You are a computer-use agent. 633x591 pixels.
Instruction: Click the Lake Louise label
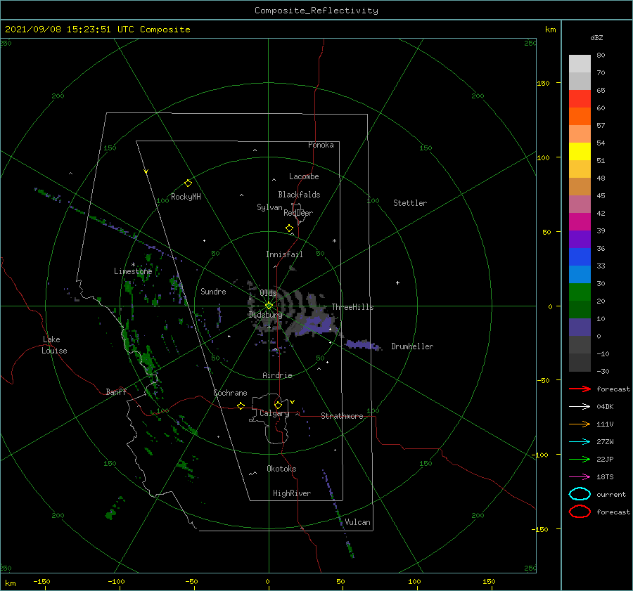click(x=54, y=345)
